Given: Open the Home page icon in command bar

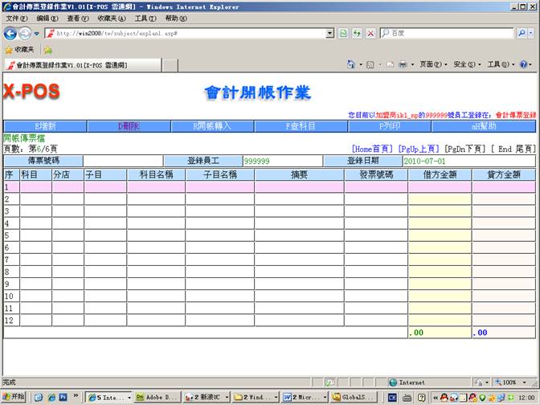Looking at the screenshot, I should (x=351, y=64).
